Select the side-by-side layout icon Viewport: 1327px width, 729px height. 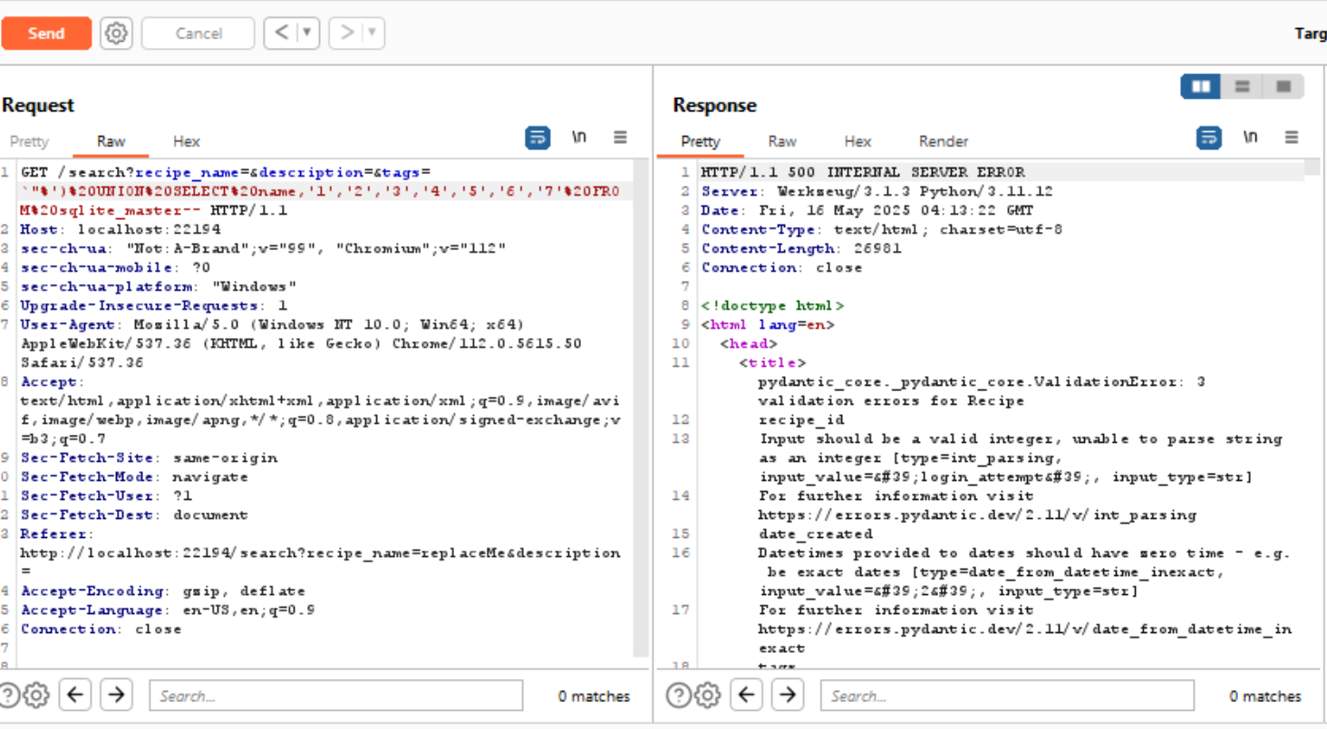[x=1201, y=86]
